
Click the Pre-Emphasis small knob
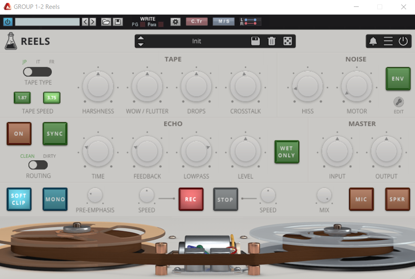pos(95,195)
